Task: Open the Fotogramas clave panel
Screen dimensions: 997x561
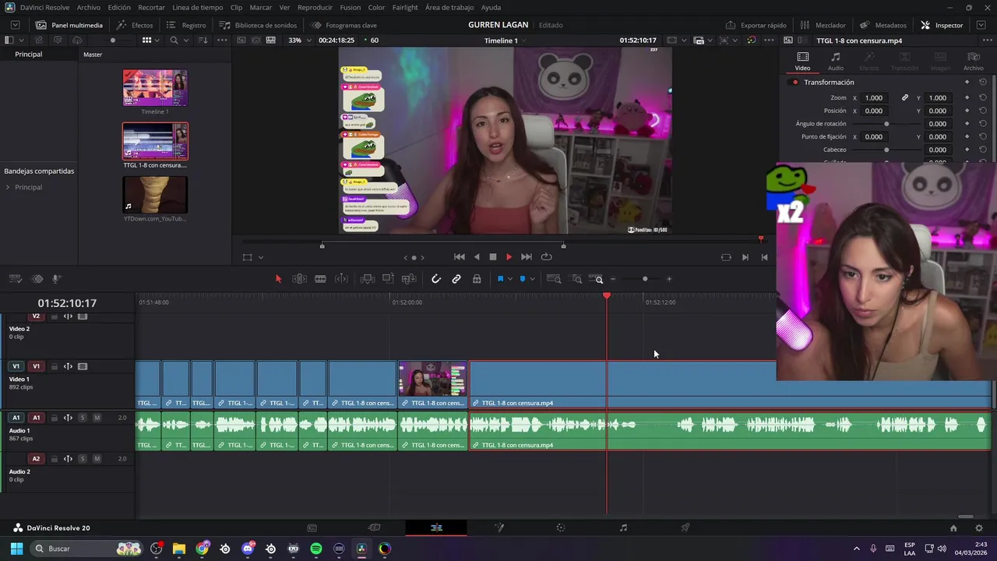Action: click(343, 25)
